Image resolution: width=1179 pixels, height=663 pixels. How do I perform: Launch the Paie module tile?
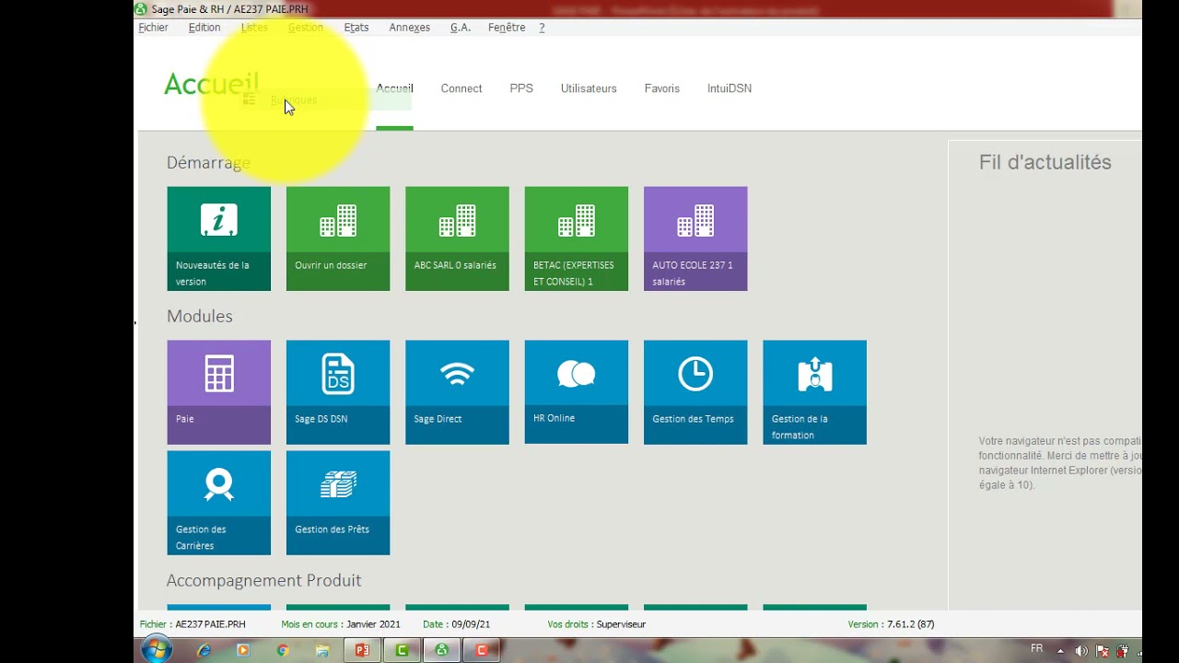pyautogui.click(x=219, y=392)
